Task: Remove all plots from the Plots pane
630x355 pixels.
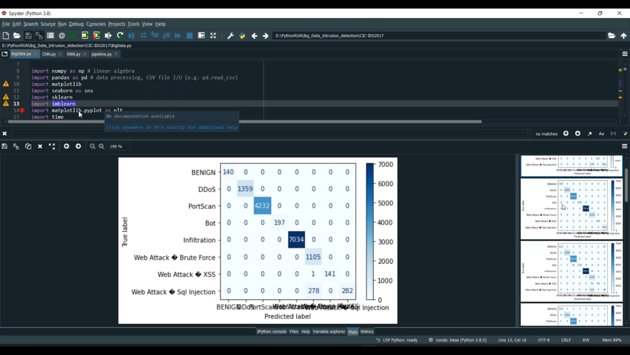Action: 52,146
